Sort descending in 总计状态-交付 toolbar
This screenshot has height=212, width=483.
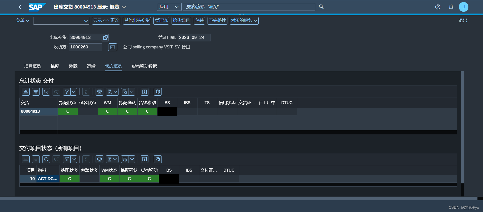pos(36,92)
